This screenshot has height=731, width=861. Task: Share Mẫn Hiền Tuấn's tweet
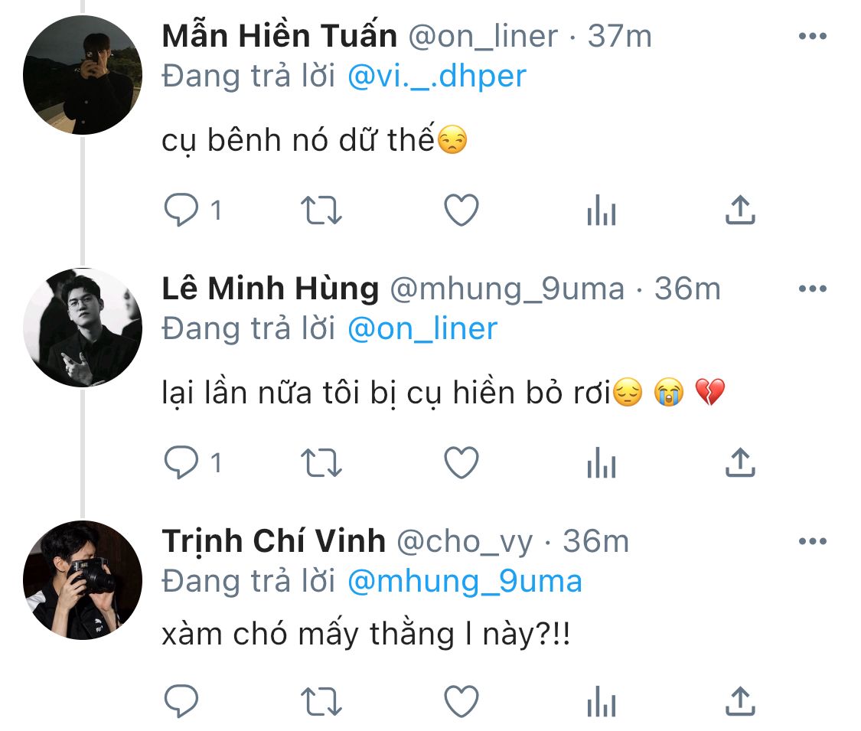coord(740,210)
